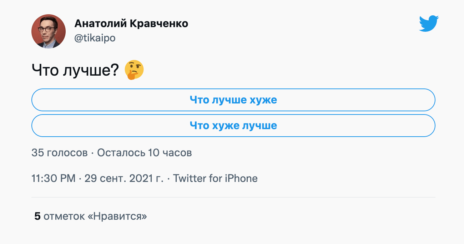Click the thinking face emoji
The width and height of the screenshot is (464, 244).
(x=134, y=70)
